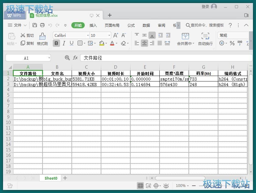Select the Copy (复制) tool
This screenshot has height=193, width=256.
(27, 43)
